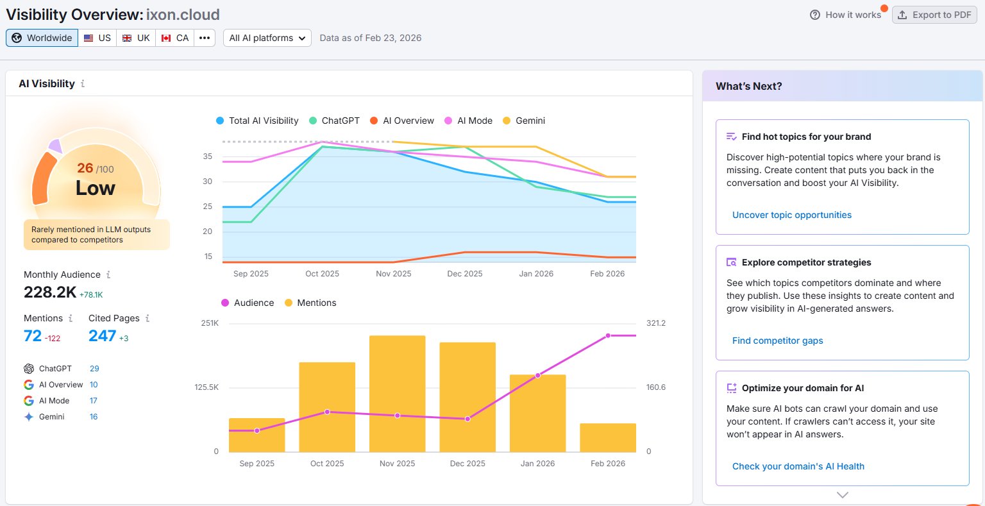Image resolution: width=985 pixels, height=506 pixels.
Task: Click the Export to PDF upload icon
Action: (x=902, y=15)
